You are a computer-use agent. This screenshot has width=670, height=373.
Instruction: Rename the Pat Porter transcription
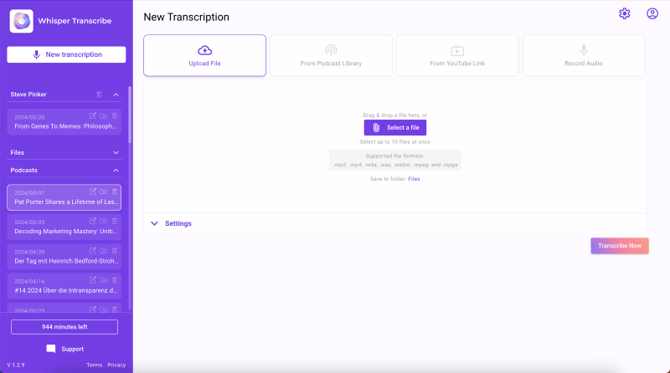coord(93,192)
